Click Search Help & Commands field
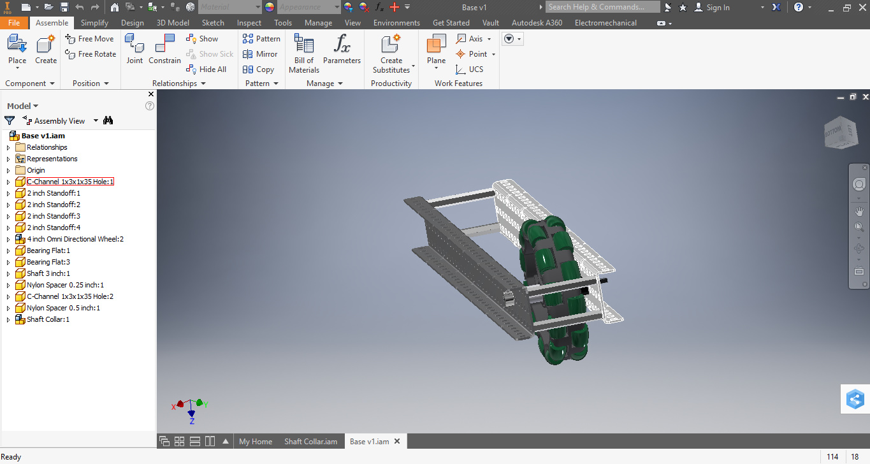The height and width of the screenshot is (464, 870). point(603,7)
